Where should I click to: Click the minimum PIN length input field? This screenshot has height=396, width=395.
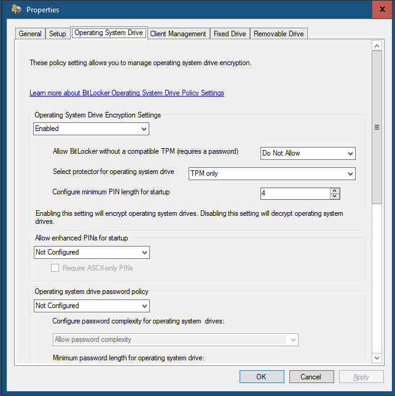point(295,194)
